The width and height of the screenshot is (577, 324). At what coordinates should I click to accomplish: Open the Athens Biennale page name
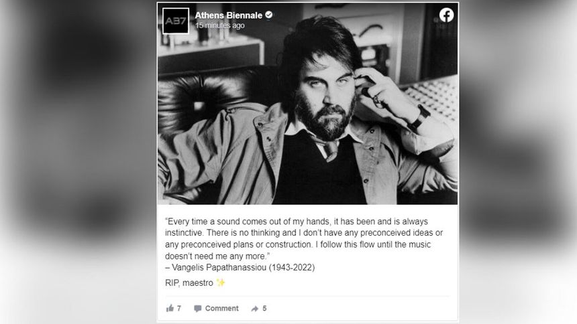click(x=228, y=15)
